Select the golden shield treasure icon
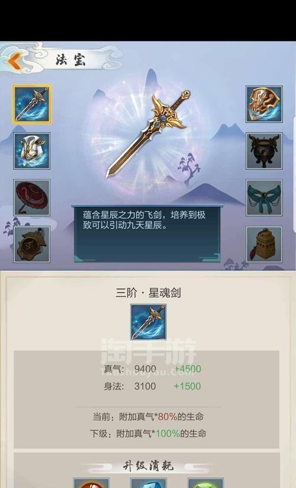296x488 pixels. [265, 104]
